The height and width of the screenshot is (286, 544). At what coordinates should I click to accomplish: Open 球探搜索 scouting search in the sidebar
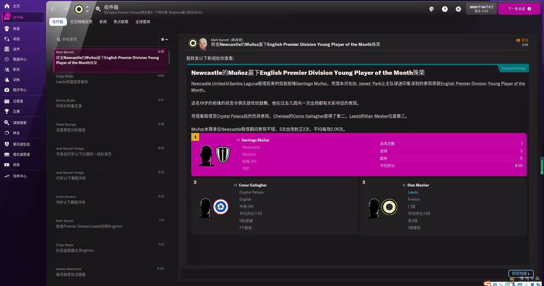point(20,123)
